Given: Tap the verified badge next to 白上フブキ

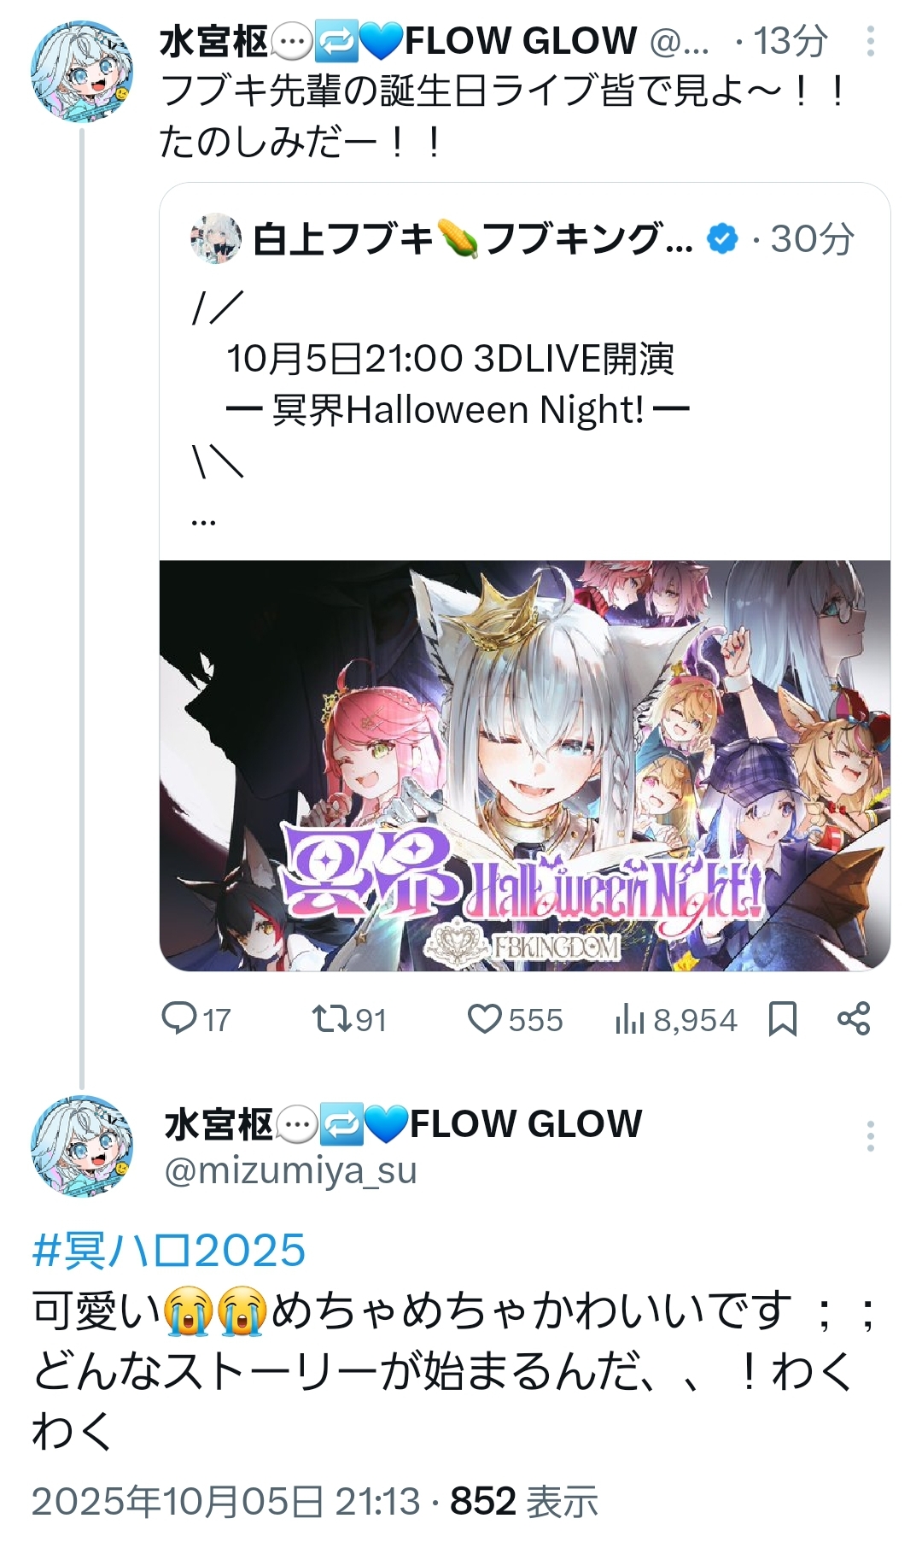Looking at the screenshot, I should point(723,239).
